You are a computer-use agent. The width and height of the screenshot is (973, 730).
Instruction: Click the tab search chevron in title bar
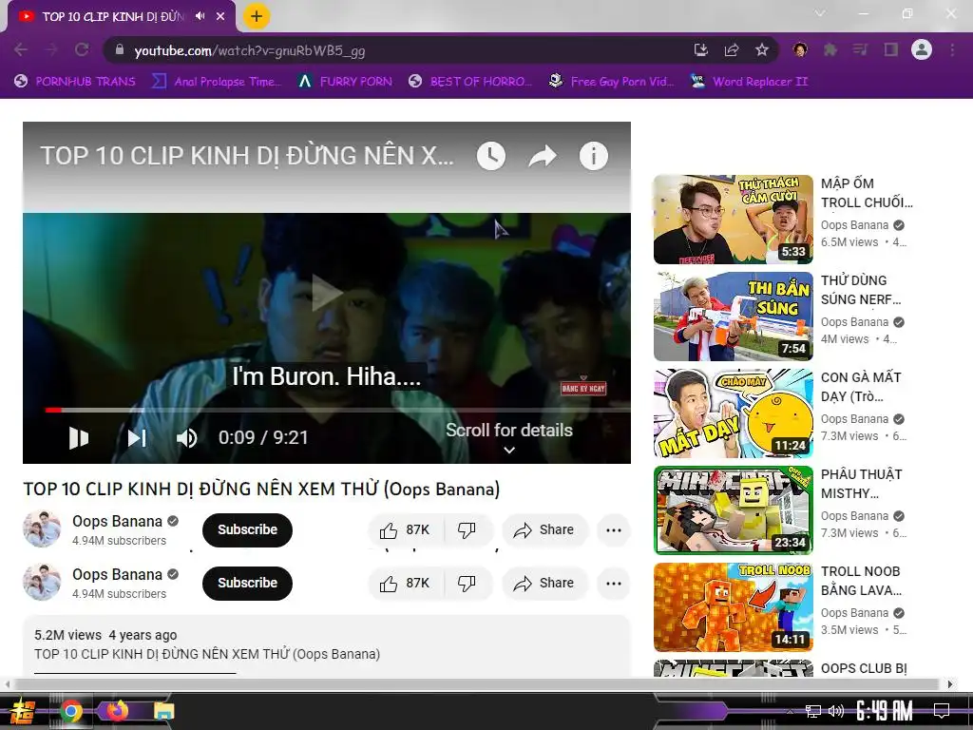(x=820, y=13)
